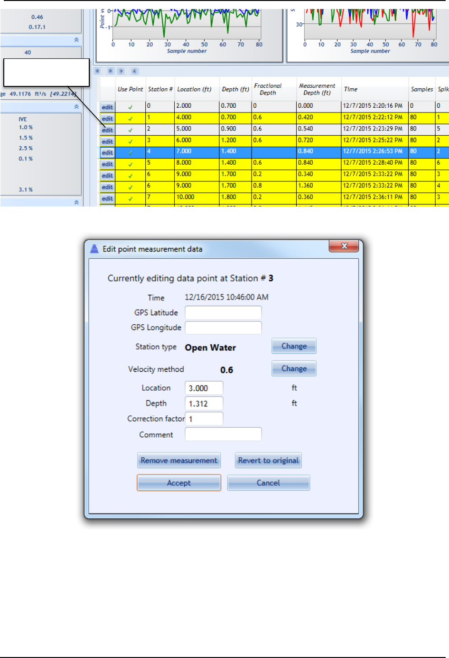Edit the Correction factor field

204,419
